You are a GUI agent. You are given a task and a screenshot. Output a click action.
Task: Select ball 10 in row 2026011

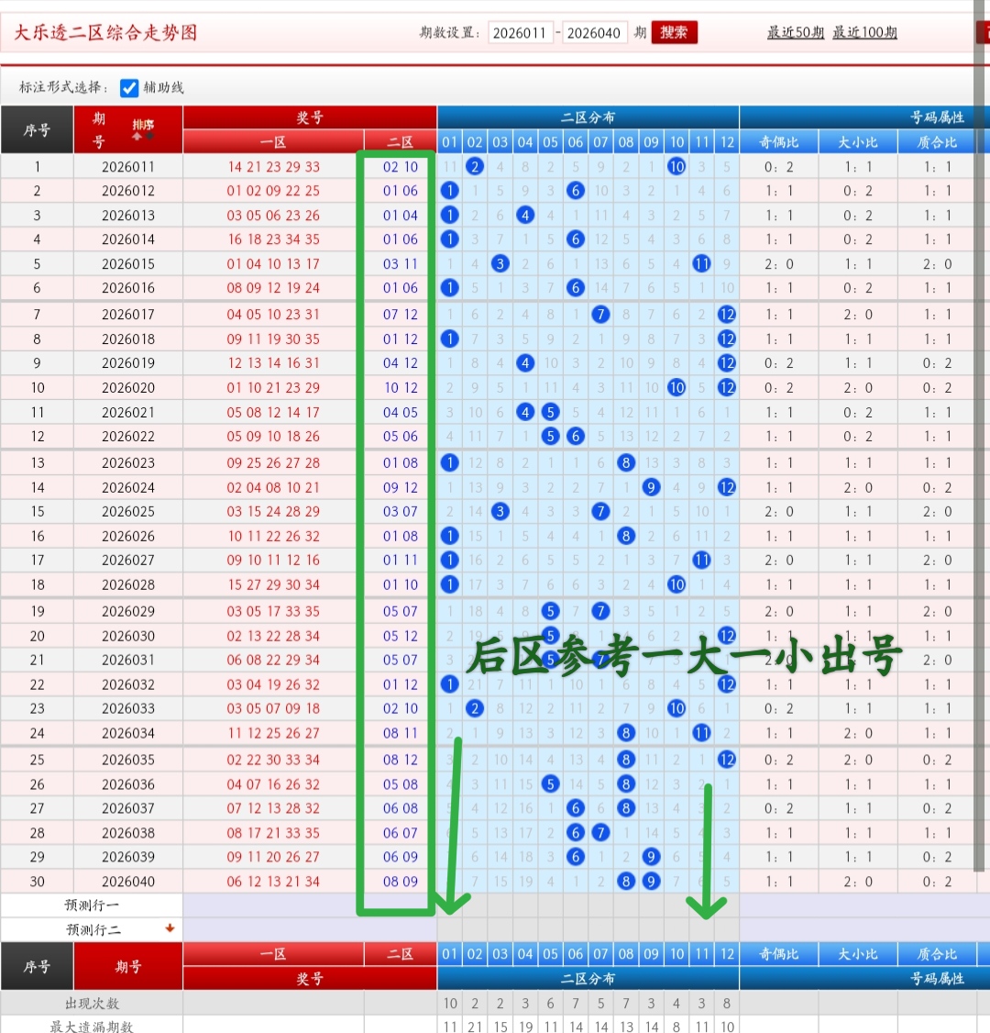pos(676,167)
